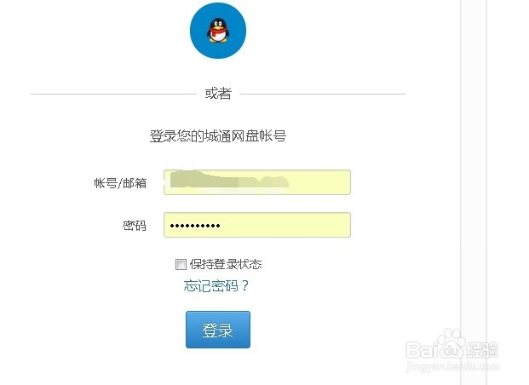Click the 帐号/邮箱 field label
529x385 pixels.
click(x=120, y=183)
